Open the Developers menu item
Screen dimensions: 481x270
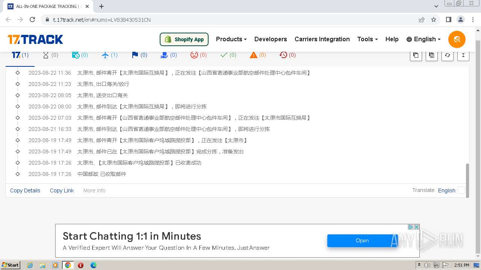click(271, 39)
